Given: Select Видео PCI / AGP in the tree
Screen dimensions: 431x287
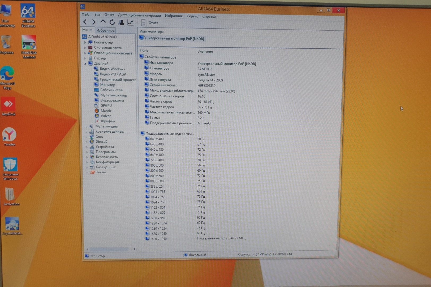Looking at the screenshot, I should pos(110,74).
